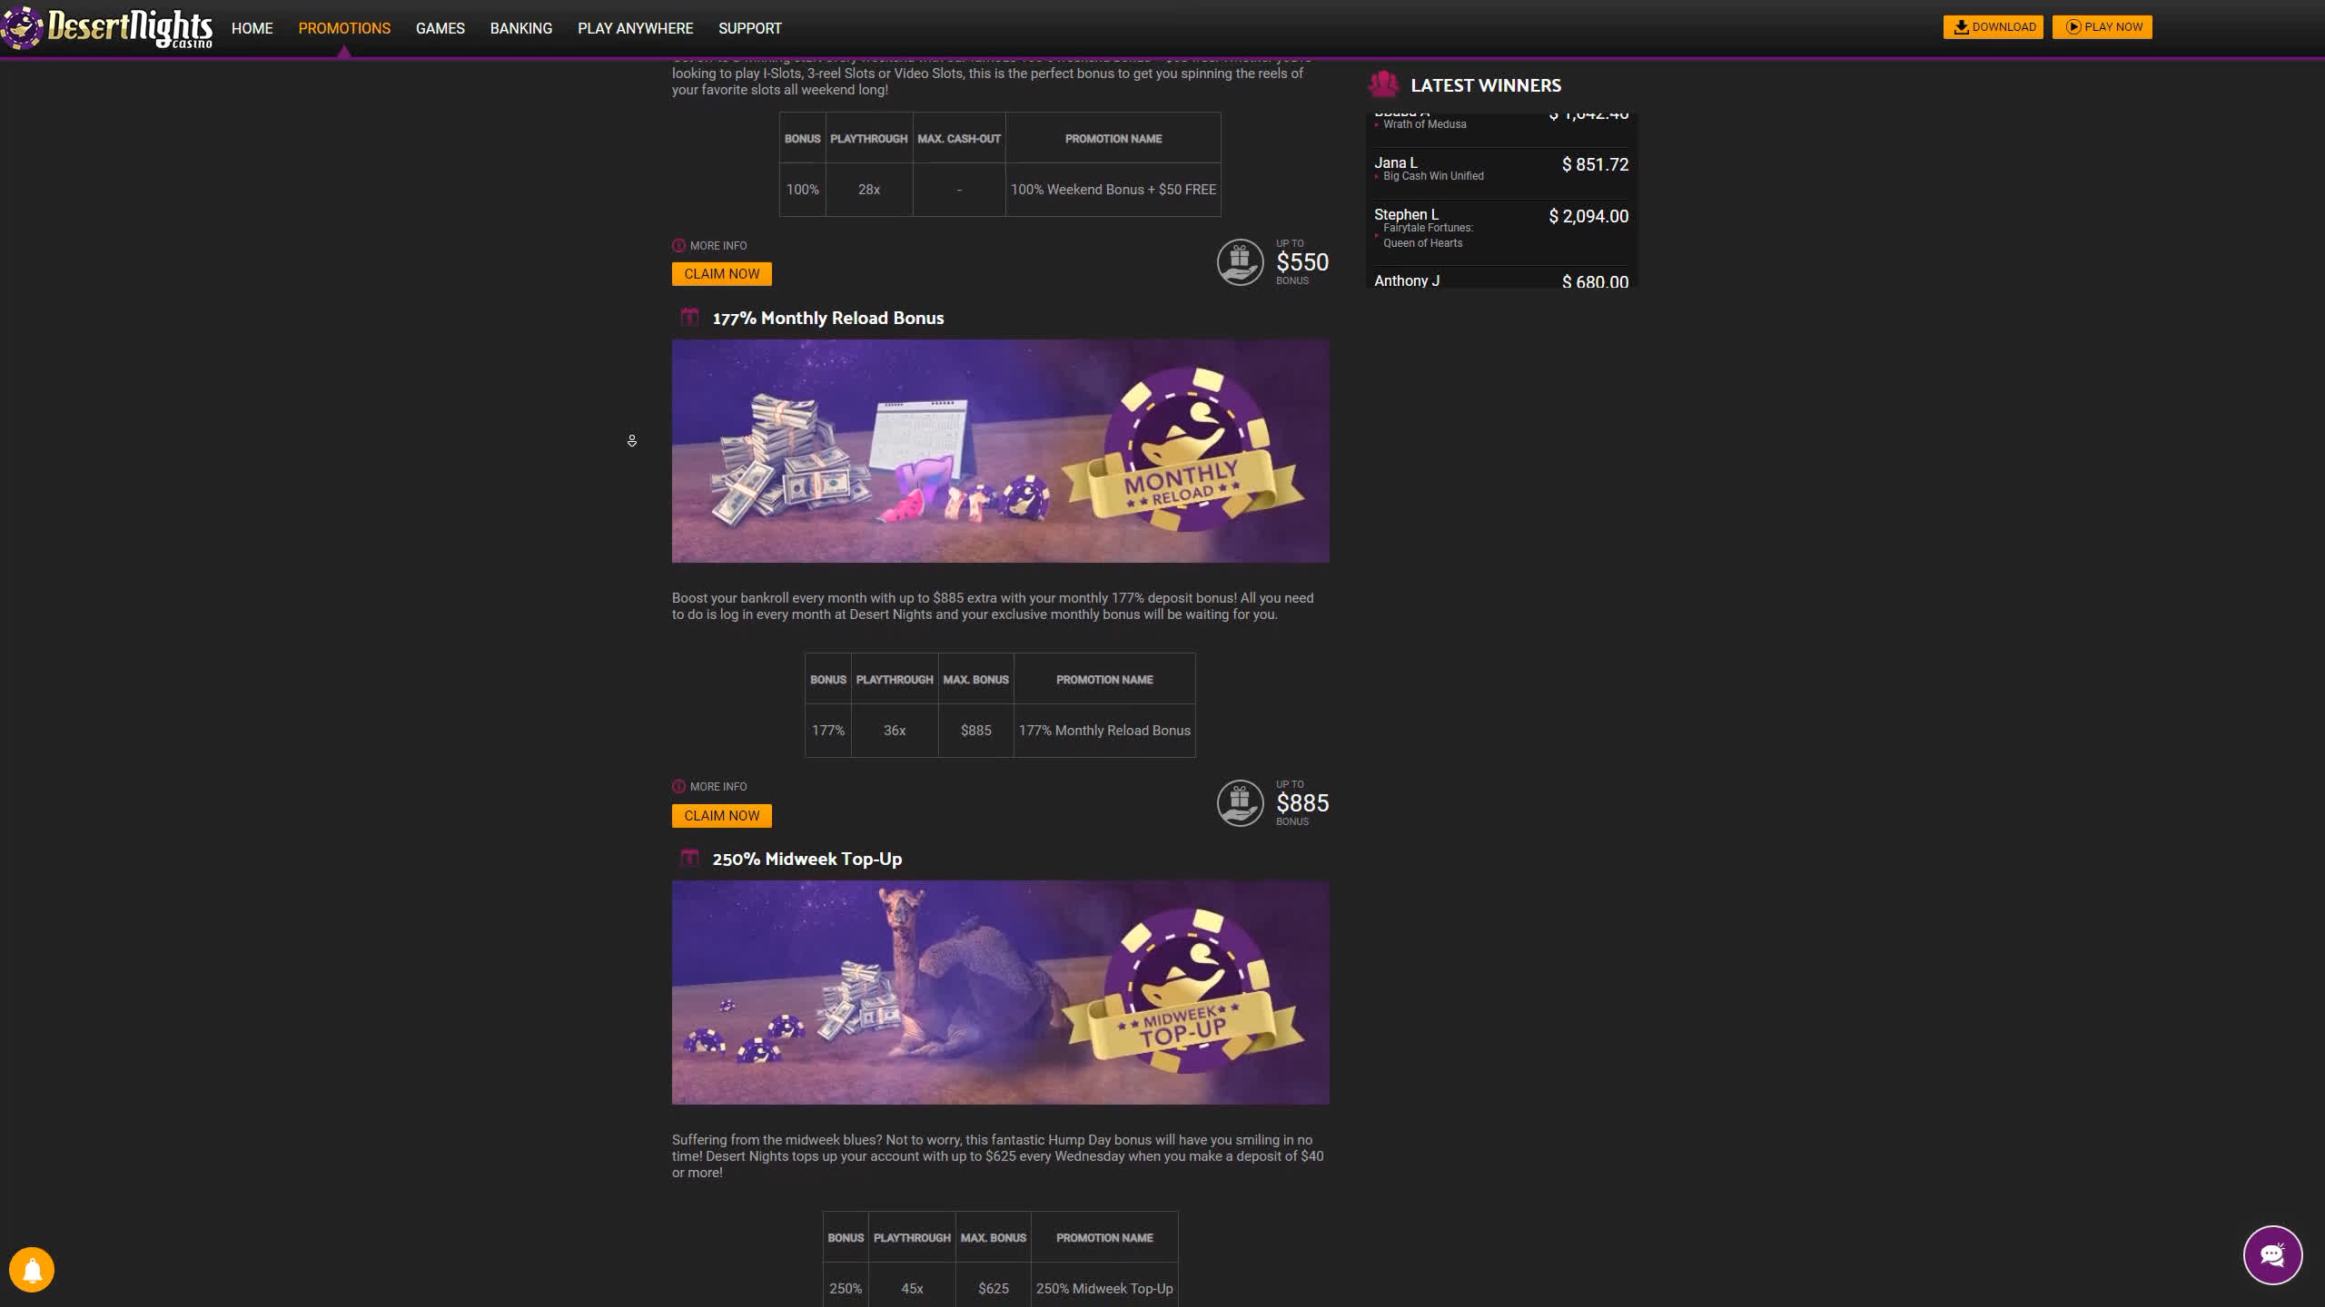Click gift icon beside $885 bonus

[x=1240, y=802]
